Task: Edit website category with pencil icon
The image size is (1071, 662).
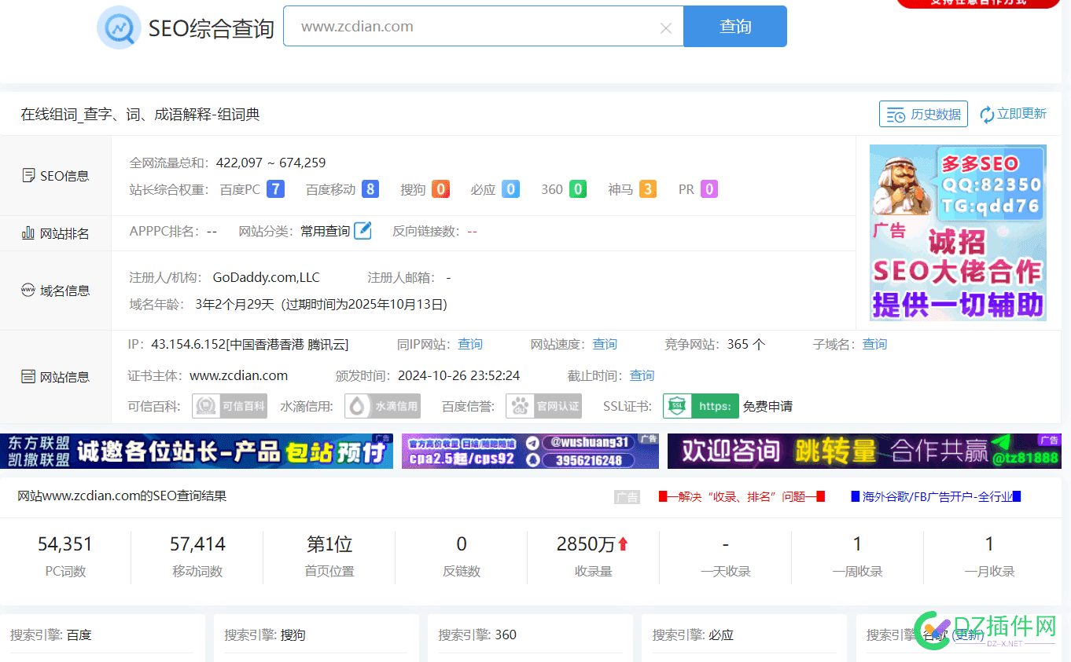Action: click(363, 231)
